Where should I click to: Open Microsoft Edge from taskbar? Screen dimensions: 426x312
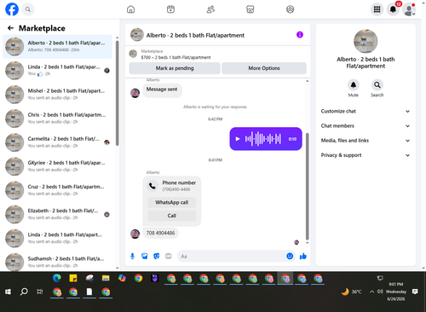tap(57, 278)
